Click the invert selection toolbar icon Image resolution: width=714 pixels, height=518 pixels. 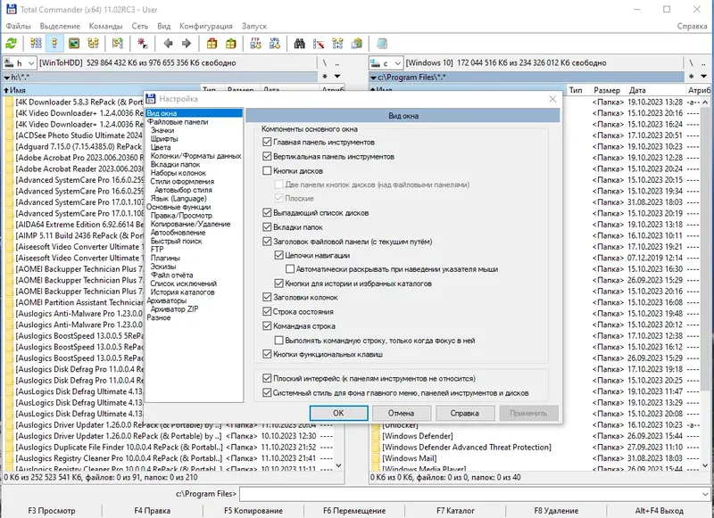118,44
